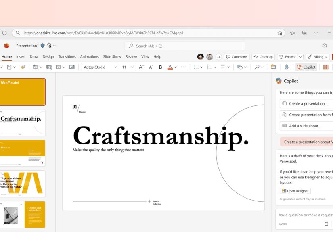Select the Craftsmanship slide thumbnail

click(23, 123)
